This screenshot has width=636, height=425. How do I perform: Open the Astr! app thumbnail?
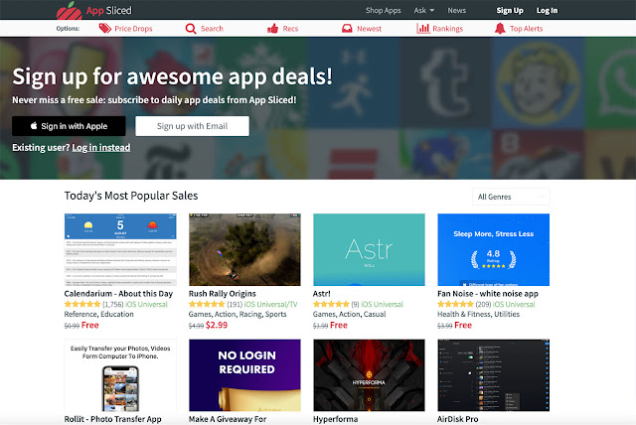pos(369,249)
